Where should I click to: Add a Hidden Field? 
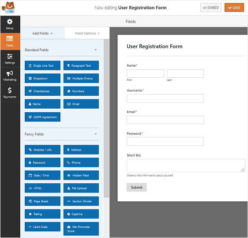(x=81, y=175)
